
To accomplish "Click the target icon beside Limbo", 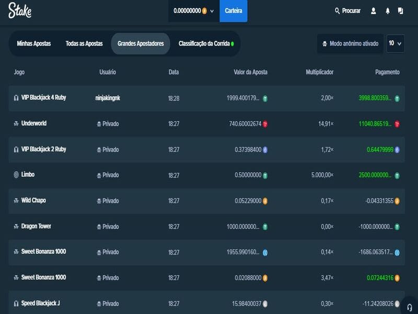I will 16,175.
